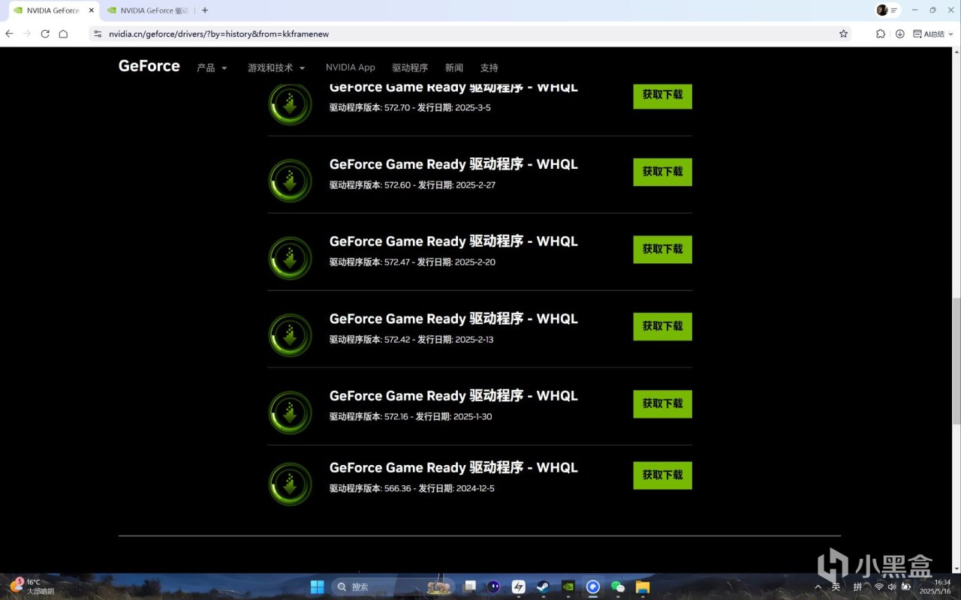Image resolution: width=961 pixels, height=600 pixels.
Task: Click 获取下载 for driver version 566.36
Action: click(x=663, y=475)
